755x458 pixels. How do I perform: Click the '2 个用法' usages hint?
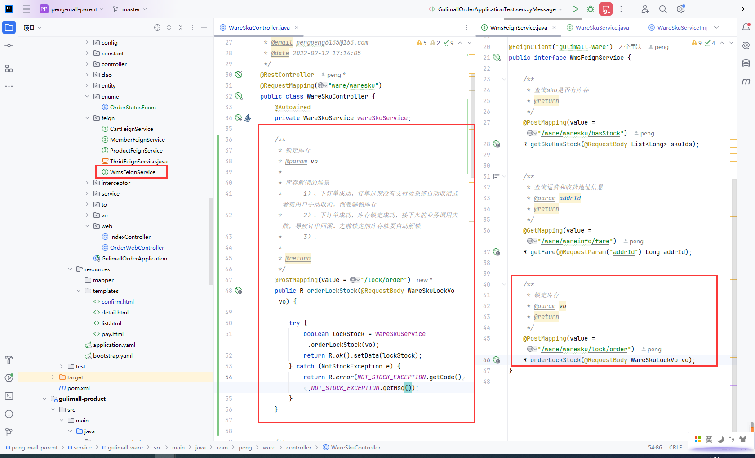630,47
